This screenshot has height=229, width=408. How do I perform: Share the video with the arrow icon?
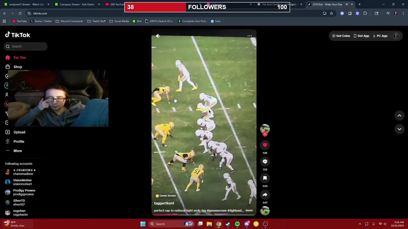265,195
